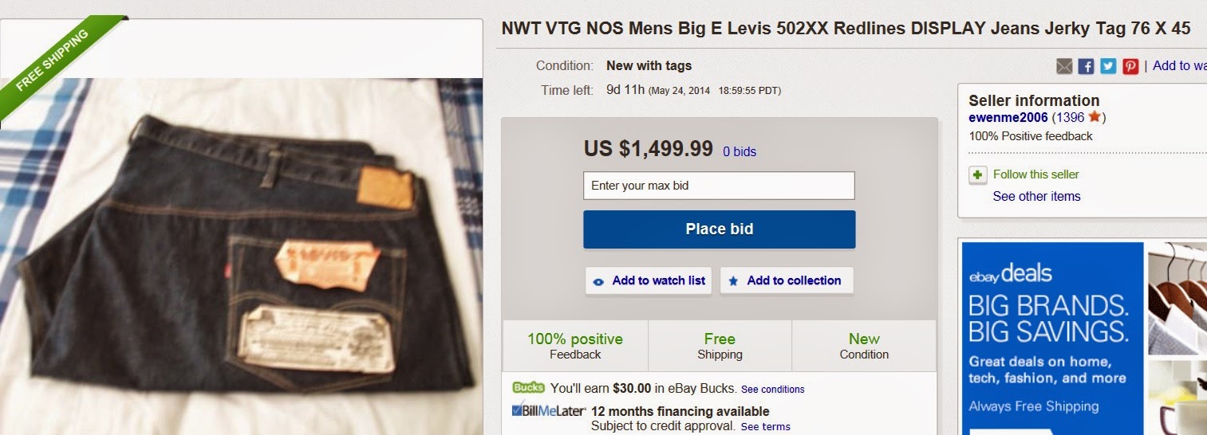Open the 1396 feedback score link
Image resolution: width=1207 pixels, height=435 pixels.
1070,117
